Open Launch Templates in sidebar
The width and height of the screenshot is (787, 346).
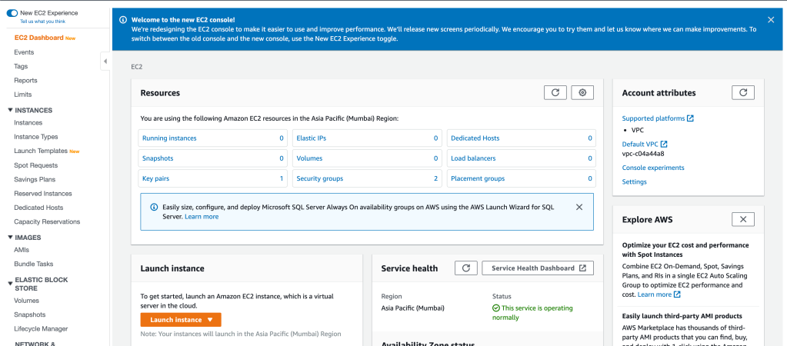pyautogui.click(x=41, y=151)
